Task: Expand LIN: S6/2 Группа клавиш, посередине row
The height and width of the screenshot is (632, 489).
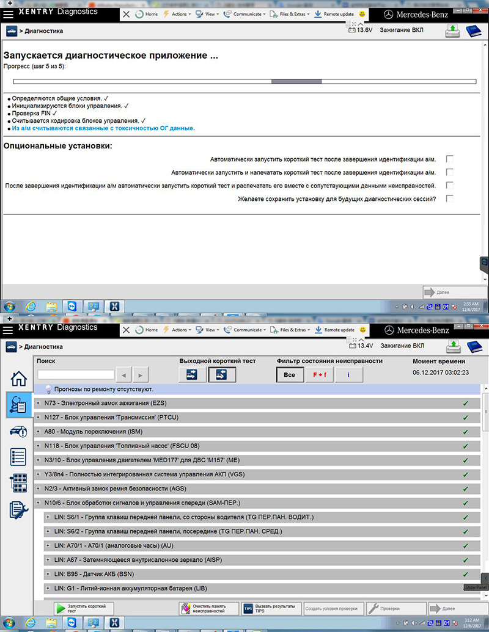Action: (x=48, y=531)
